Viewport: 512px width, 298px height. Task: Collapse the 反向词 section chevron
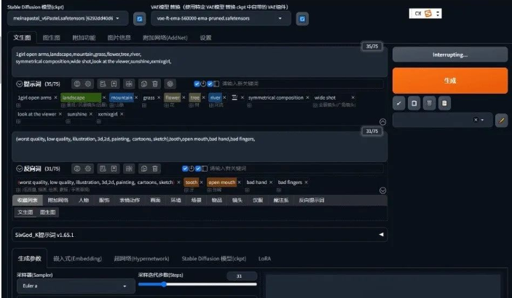(x=19, y=169)
